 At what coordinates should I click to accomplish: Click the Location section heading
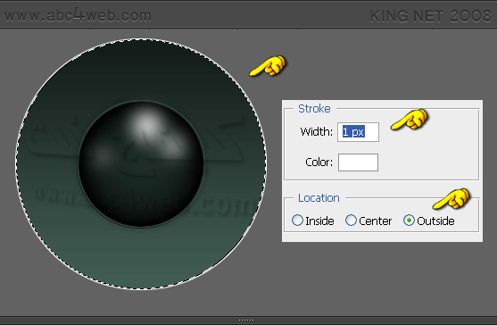tap(319, 198)
